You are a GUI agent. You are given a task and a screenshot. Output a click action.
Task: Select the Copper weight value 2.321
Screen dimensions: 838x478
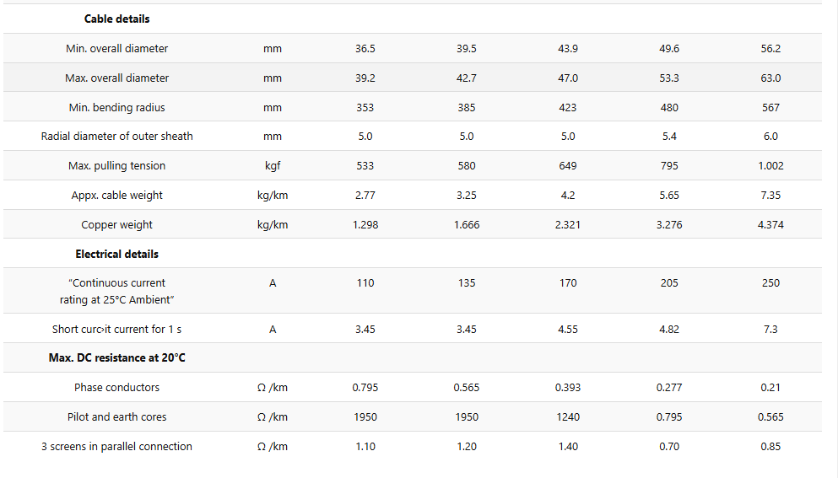point(568,225)
